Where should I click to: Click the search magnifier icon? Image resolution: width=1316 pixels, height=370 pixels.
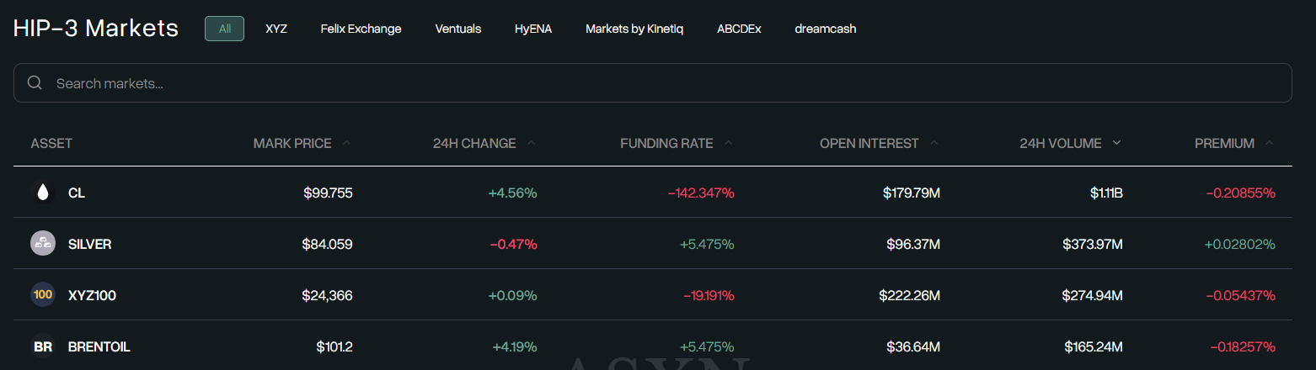tap(35, 83)
